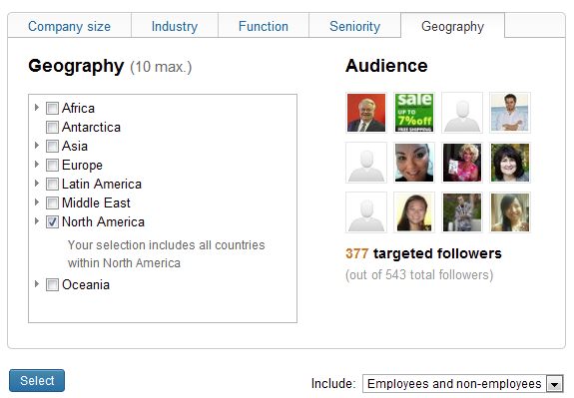Uncheck the North America checkbox
The image size is (574, 398).
(x=52, y=222)
